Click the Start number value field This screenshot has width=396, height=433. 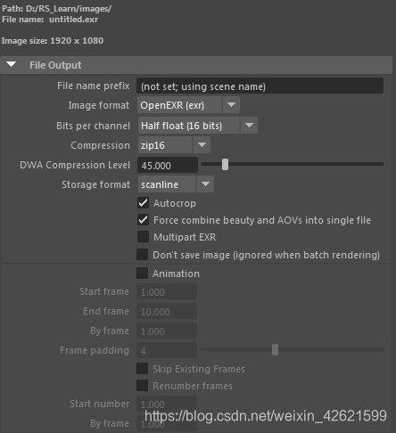(167, 404)
